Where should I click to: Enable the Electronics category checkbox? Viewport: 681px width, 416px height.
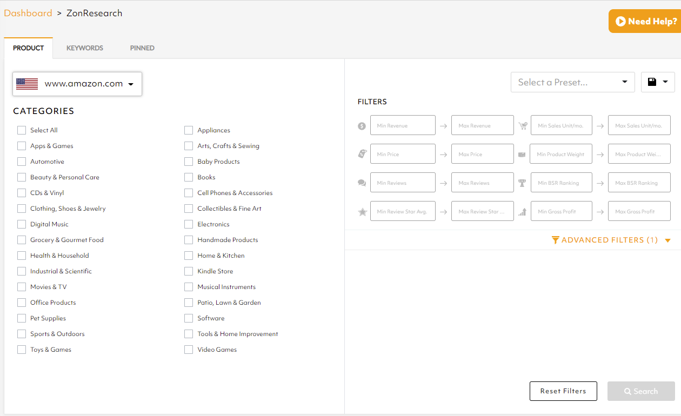tap(189, 224)
